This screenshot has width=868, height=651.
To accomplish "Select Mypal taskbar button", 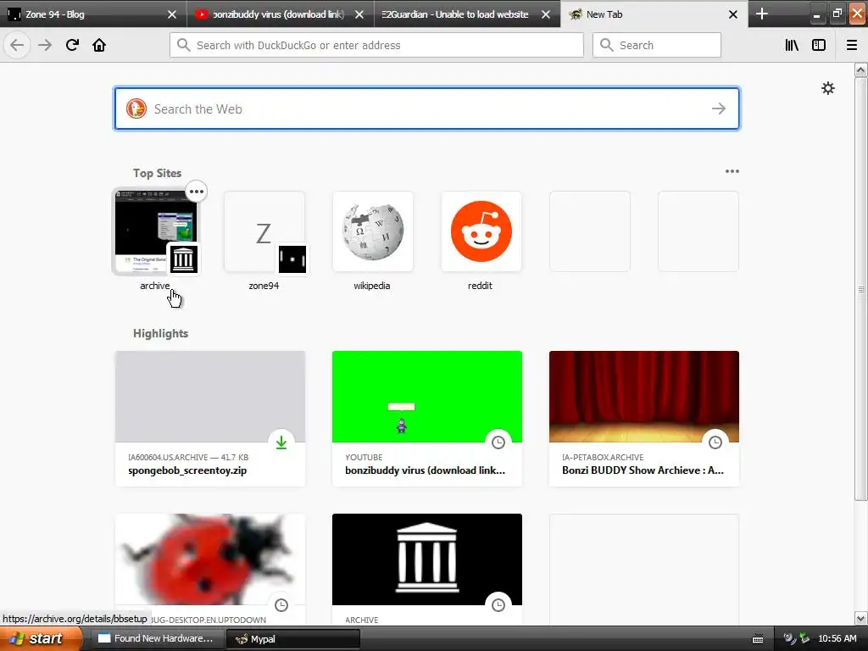I will tap(292, 639).
